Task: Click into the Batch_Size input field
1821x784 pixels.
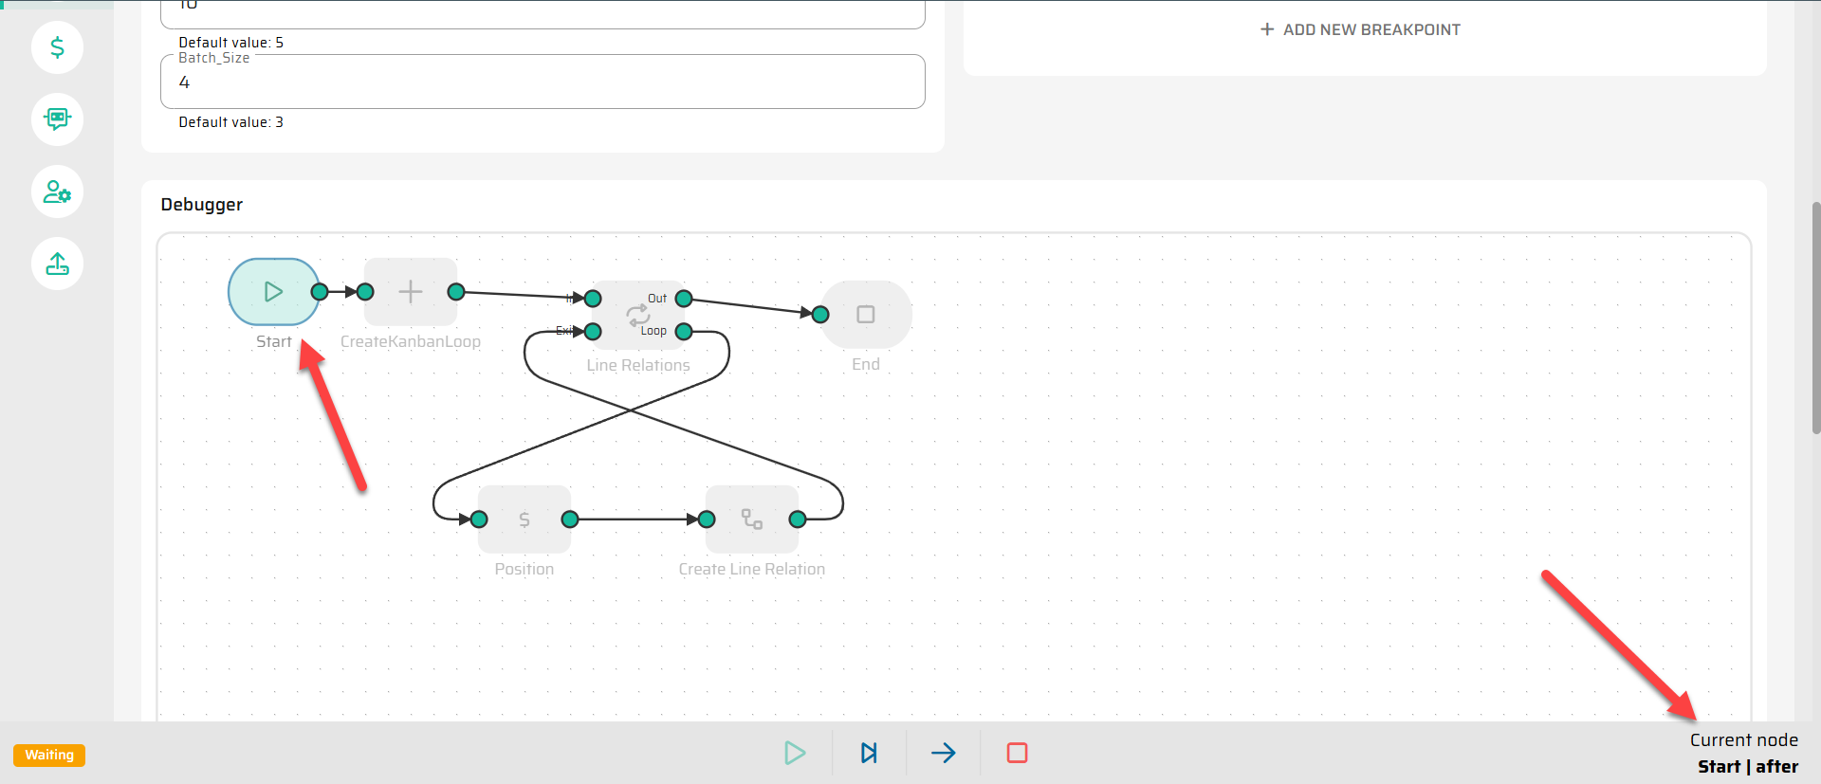Action: tap(543, 82)
